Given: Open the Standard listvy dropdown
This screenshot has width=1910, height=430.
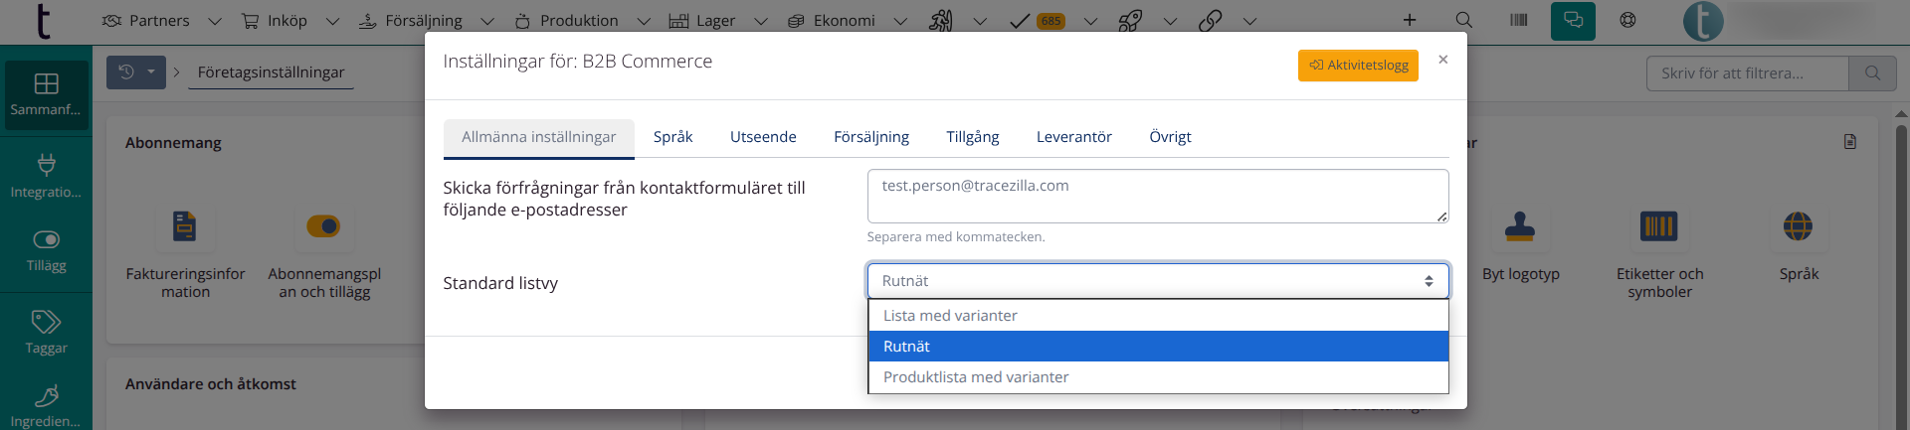Looking at the screenshot, I should (x=1158, y=281).
